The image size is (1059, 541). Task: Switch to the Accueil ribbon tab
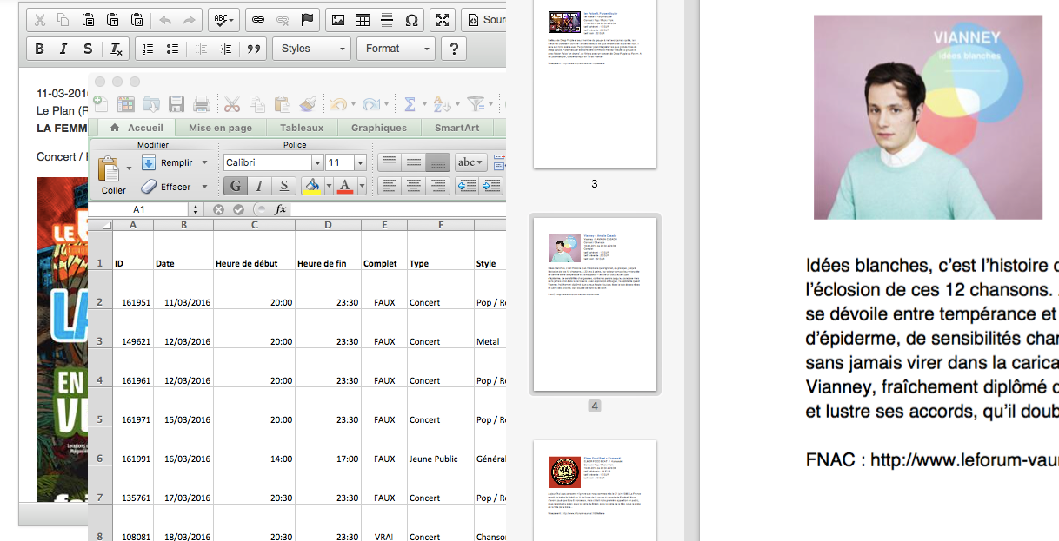click(x=138, y=128)
